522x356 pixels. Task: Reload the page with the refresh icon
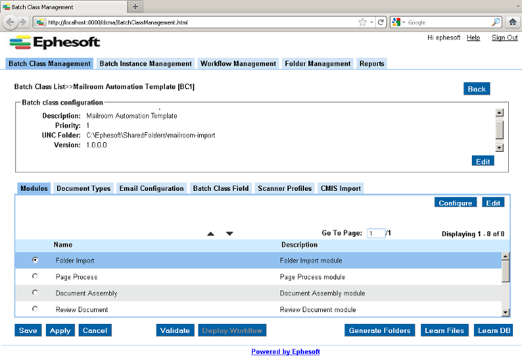tap(381, 22)
